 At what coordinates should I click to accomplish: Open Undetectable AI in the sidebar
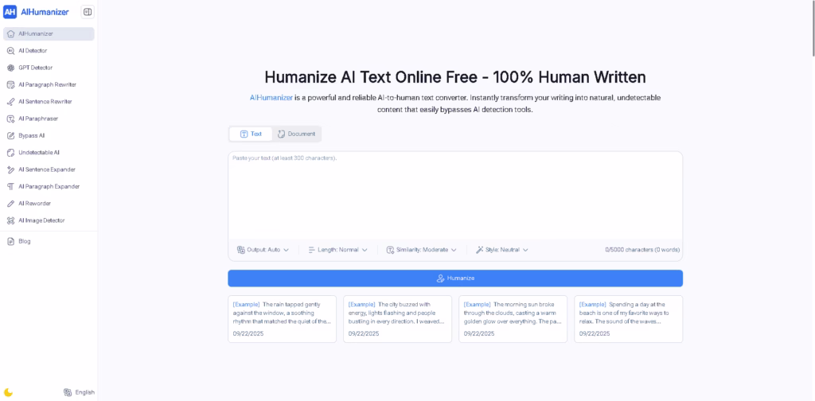[39, 152]
